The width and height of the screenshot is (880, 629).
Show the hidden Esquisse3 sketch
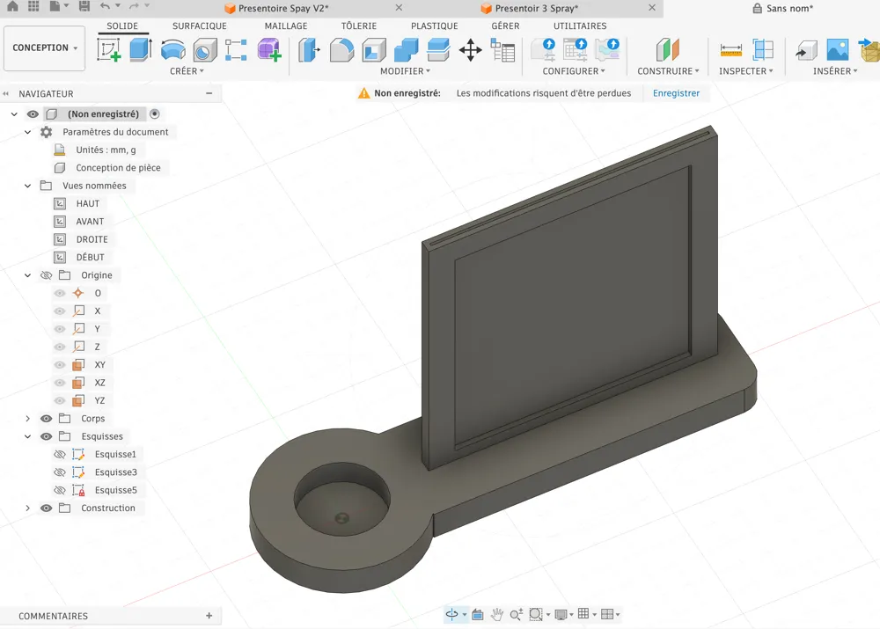(60, 472)
